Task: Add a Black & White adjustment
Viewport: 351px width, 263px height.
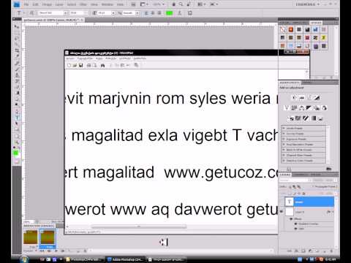Action: tap(309, 108)
